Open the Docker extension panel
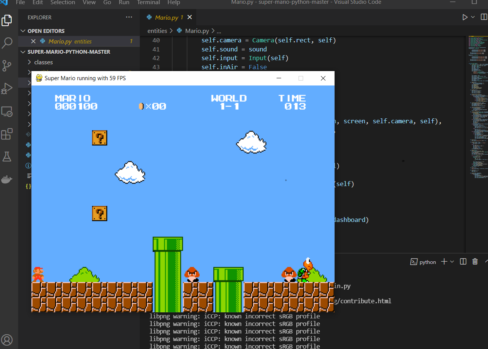Image resolution: width=488 pixels, height=349 pixels. (x=7, y=179)
